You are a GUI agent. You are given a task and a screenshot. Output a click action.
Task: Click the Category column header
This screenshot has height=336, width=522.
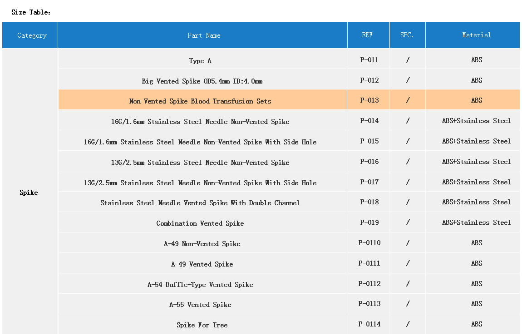tap(32, 35)
